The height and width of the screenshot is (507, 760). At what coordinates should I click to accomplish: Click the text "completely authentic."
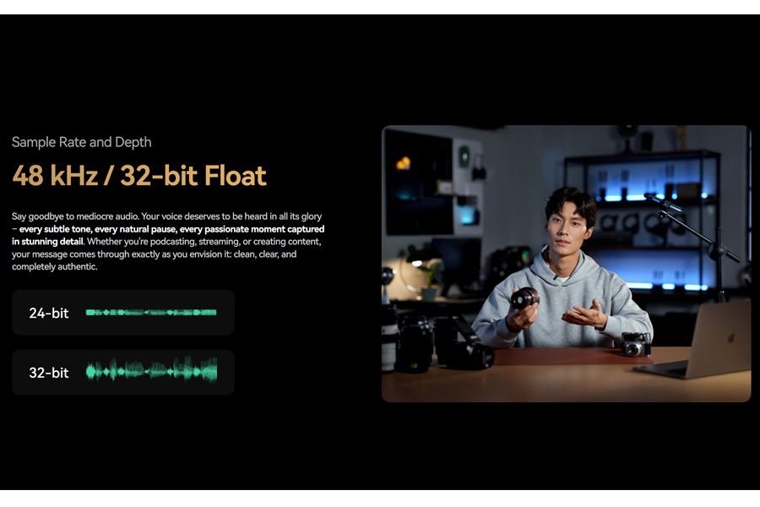55,267
